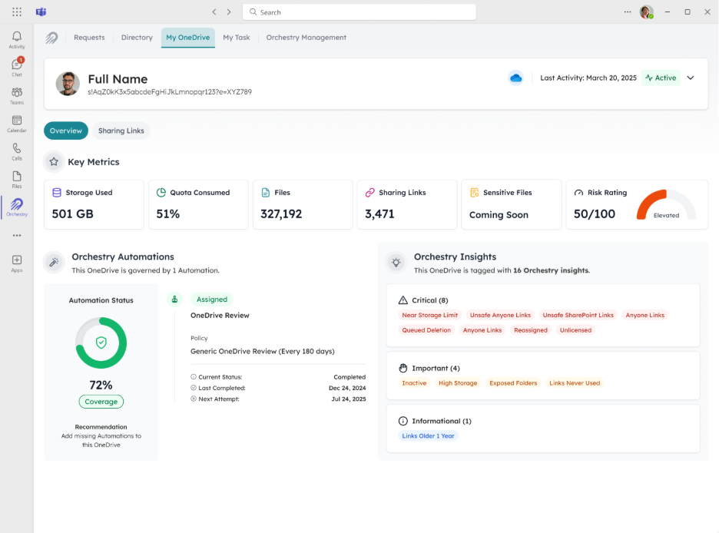Click the Assigned status label
Viewport: 719px width, 533px height.
coord(212,300)
